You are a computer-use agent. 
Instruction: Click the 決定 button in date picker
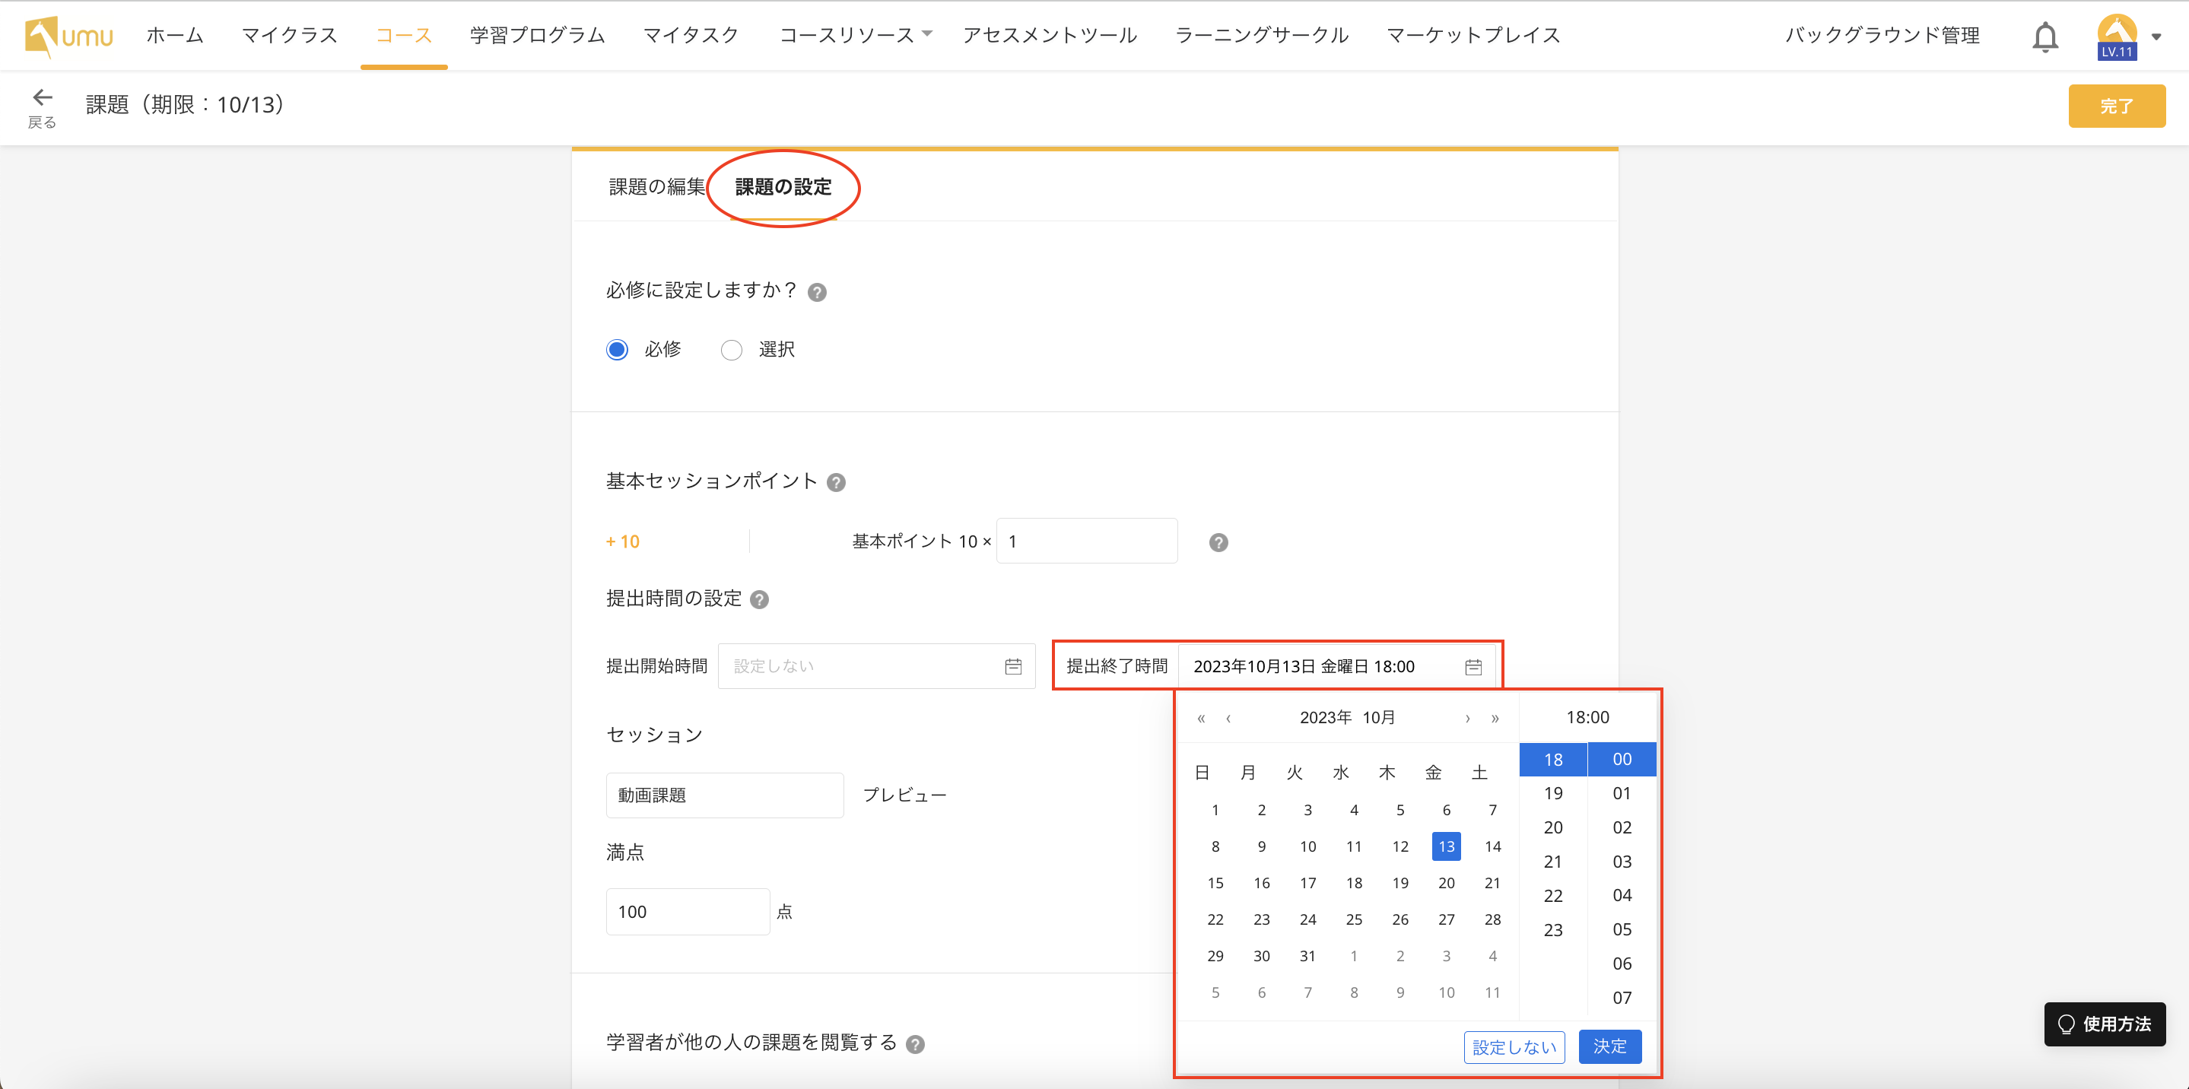pyautogui.click(x=1609, y=1046)
